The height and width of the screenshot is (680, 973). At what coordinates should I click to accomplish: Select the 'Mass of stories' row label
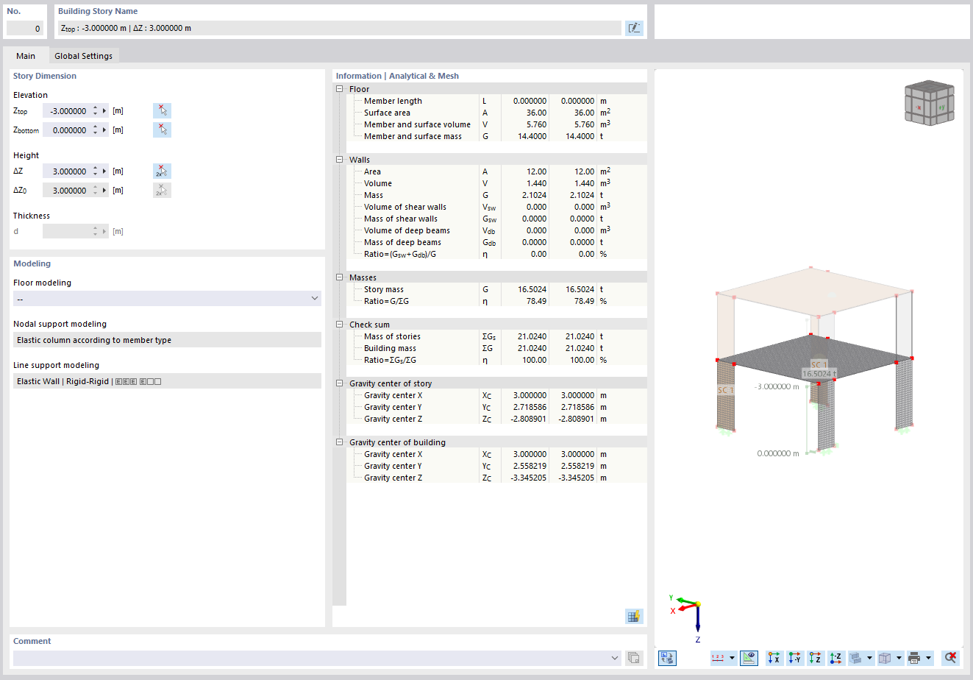coord(392,336)
